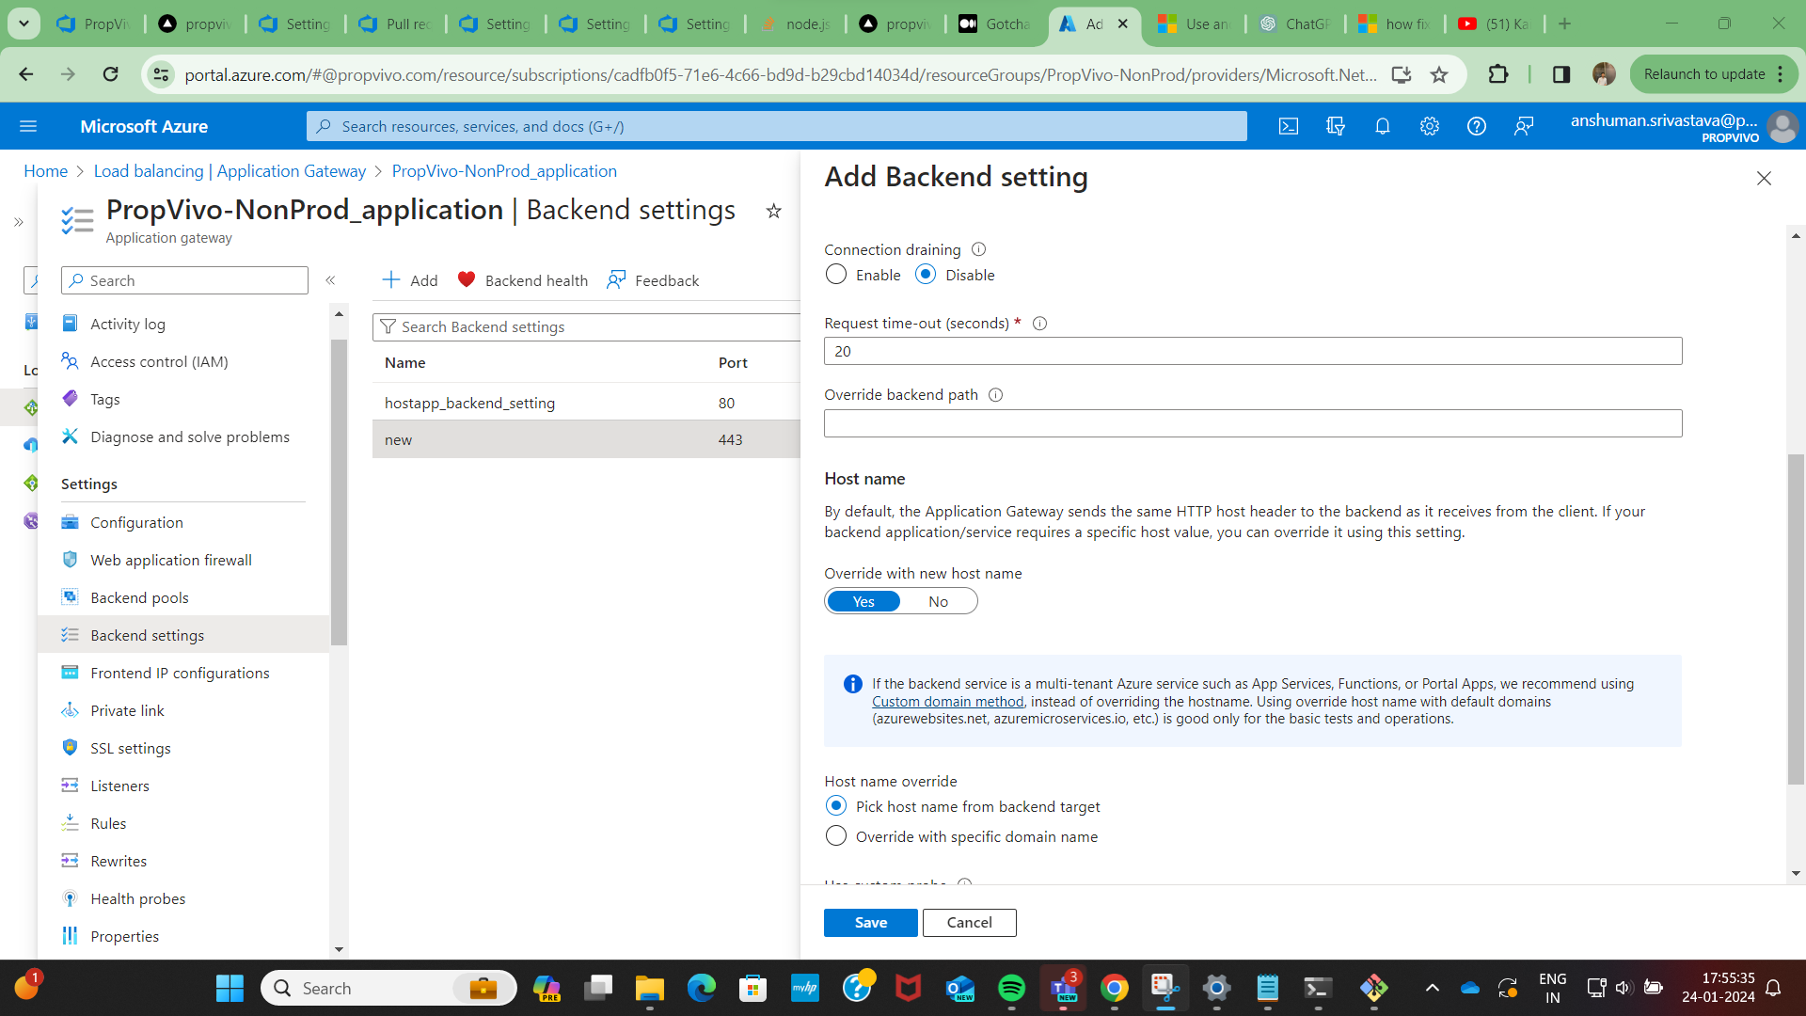1806x1016 pixels.
Task: Open Backend pools item
Action: tap(139, 597)
